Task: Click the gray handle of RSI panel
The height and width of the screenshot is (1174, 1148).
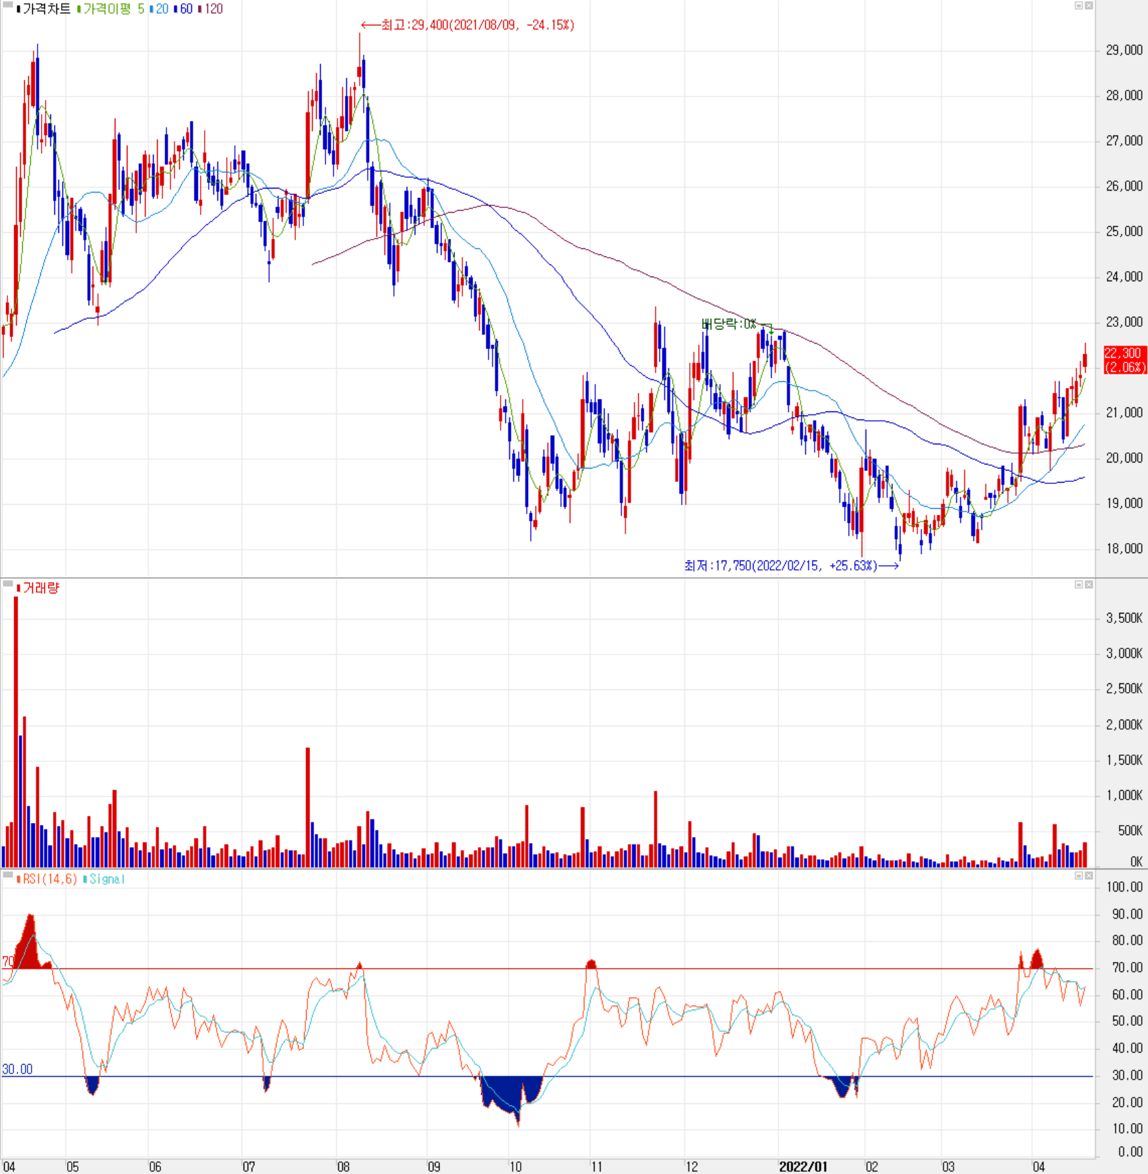Action: (x=7, y=875)
